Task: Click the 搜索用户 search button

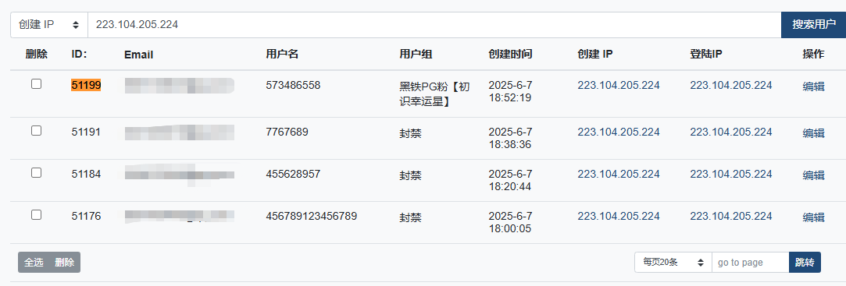Action: click(x=814, y=25)
